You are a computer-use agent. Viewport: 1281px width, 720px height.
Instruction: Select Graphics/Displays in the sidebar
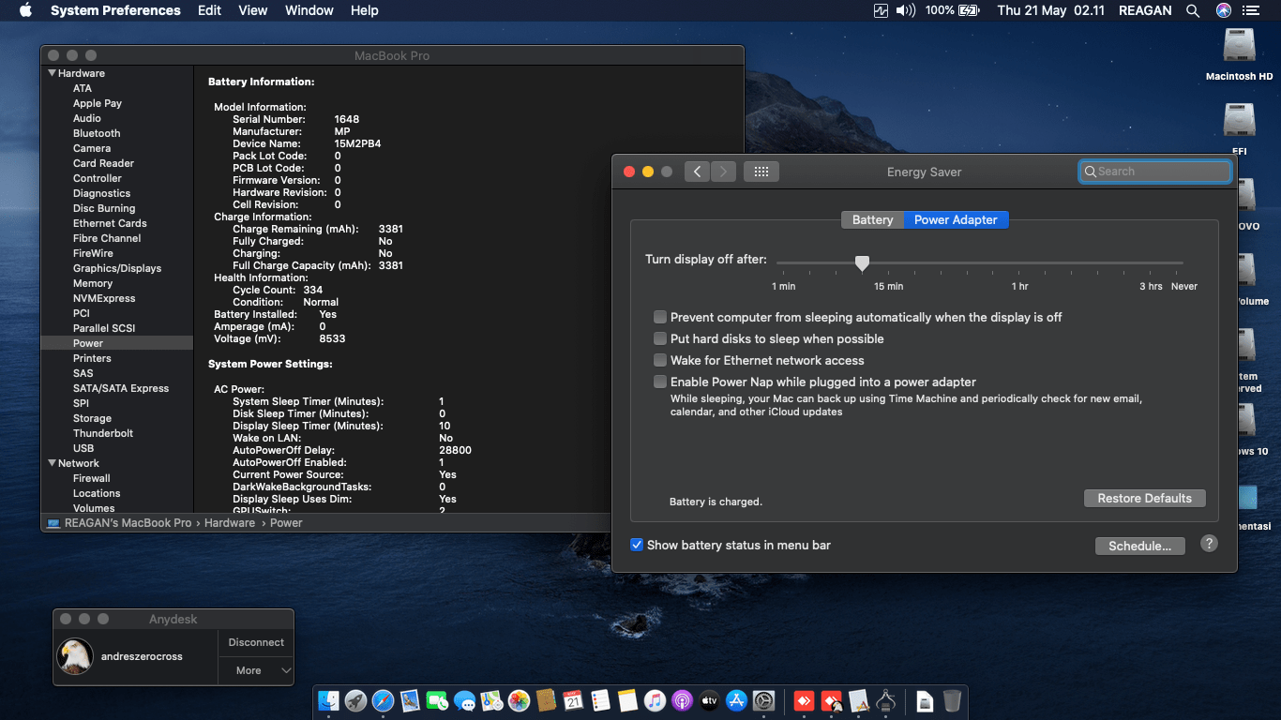click(117, 268)
